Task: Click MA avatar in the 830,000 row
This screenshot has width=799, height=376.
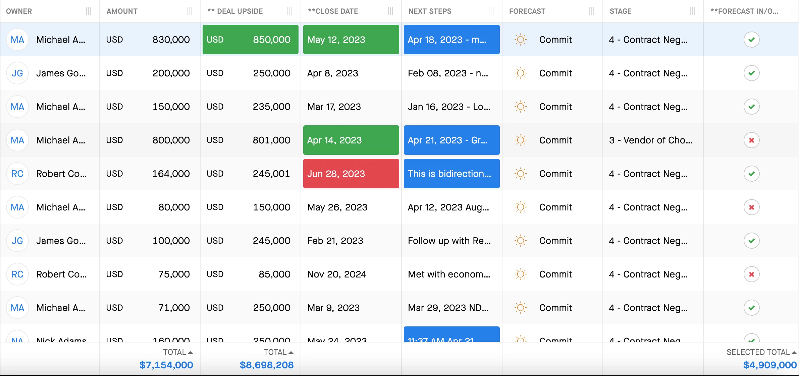Action: [x=17, y=40]
